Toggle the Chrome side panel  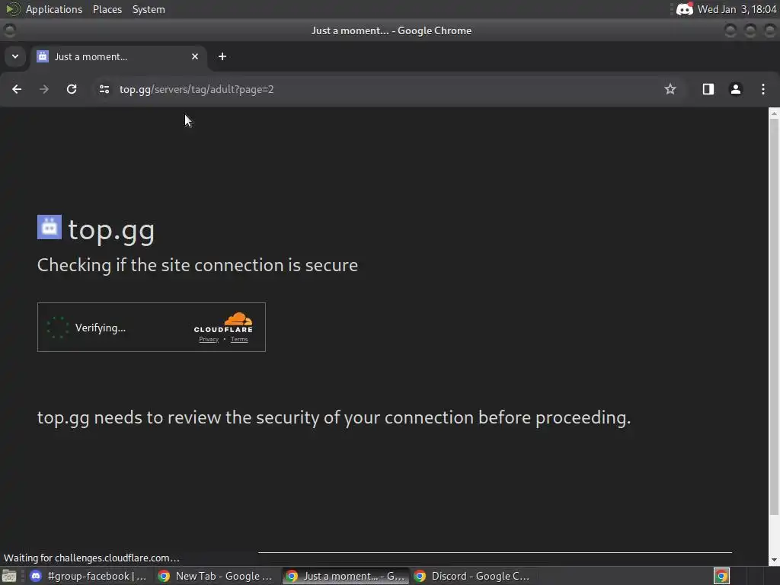pos(708,89)
